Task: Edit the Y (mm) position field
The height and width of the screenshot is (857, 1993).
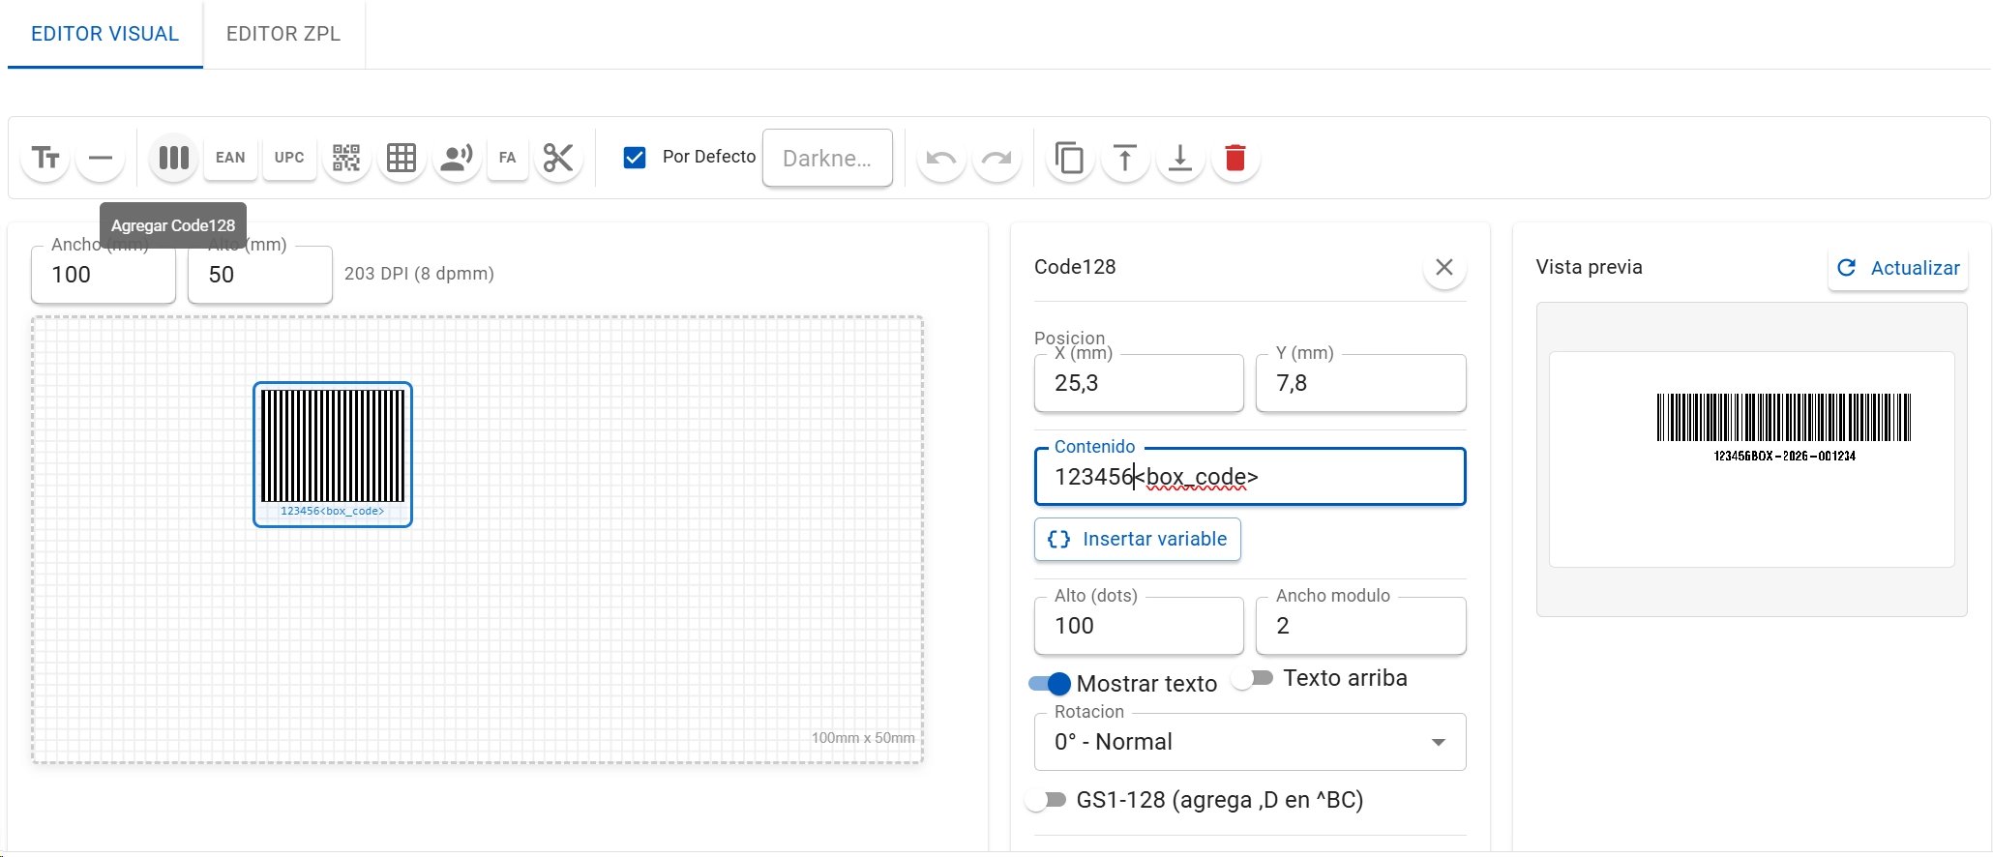Action: (1360, 383)
